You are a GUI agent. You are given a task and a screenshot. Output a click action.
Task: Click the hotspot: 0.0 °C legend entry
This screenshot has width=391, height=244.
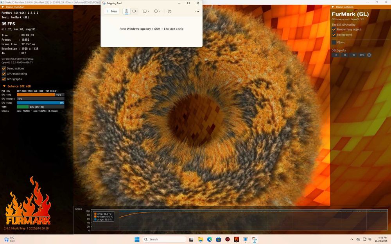103,217
